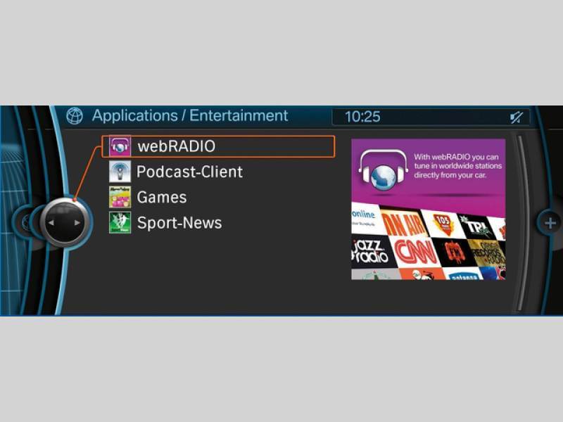Select the webRADIO menu entry text
This screenshot has height=422, width=563.
point(176,146)
